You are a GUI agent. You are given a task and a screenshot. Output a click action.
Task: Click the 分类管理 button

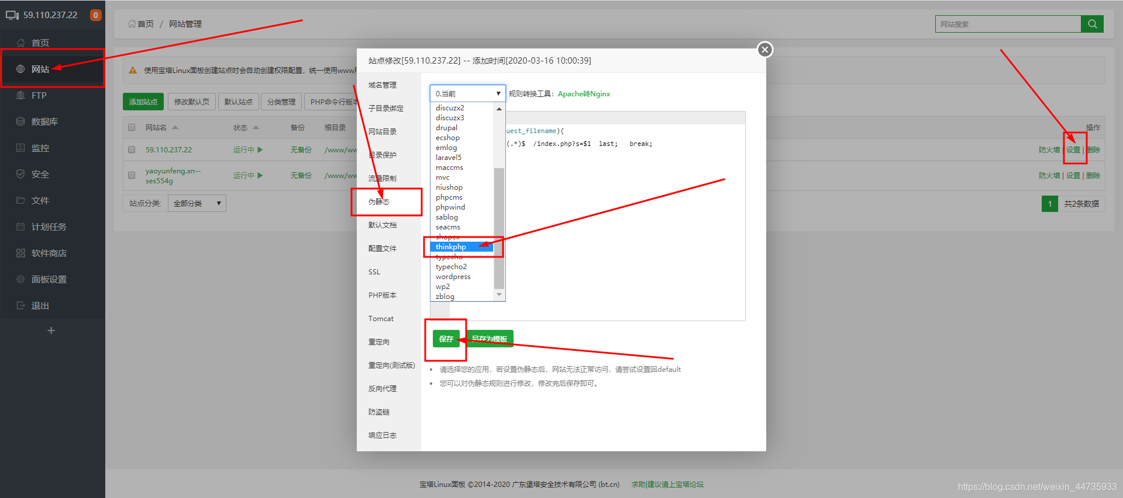tap(281, 102)
